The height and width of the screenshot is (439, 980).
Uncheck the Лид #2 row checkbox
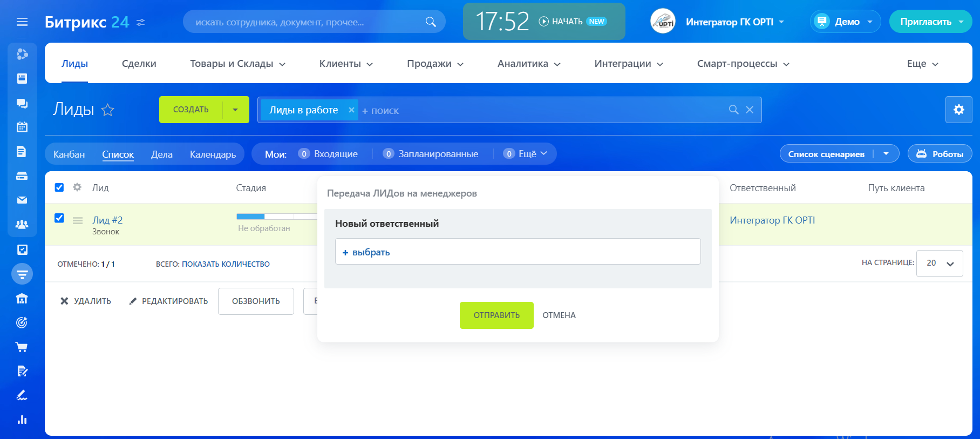coord(59,218)
